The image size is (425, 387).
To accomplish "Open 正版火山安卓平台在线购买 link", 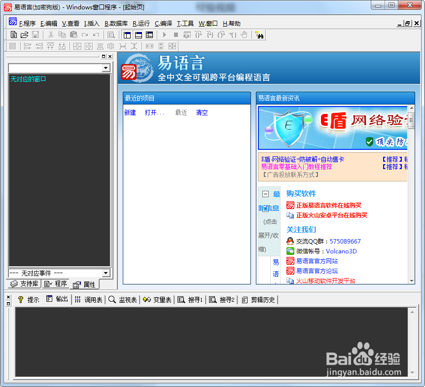I will tap(332, 215).
